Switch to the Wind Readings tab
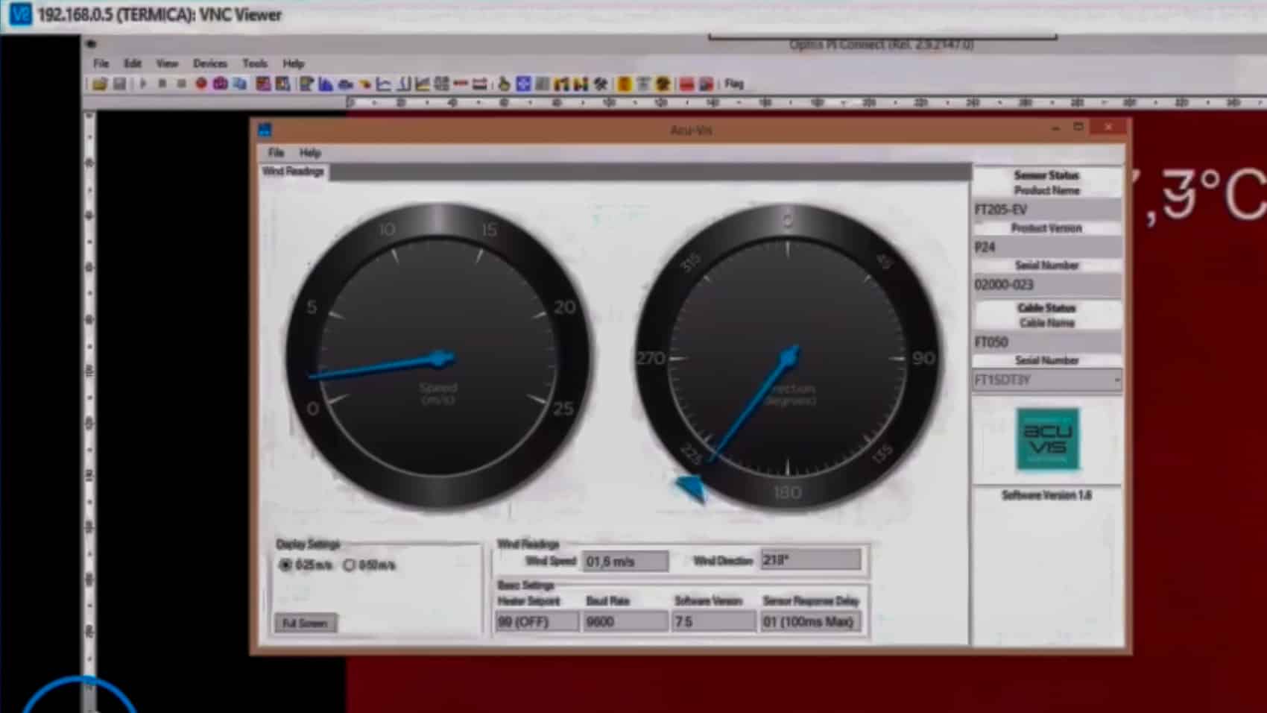The height and width of the screenshot is (713, 1267). pyautogui.click(x=294, y=172)
